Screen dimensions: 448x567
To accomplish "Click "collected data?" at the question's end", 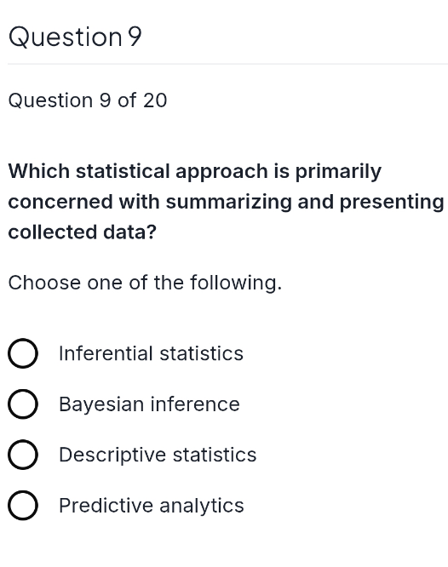I will (82, 232).
